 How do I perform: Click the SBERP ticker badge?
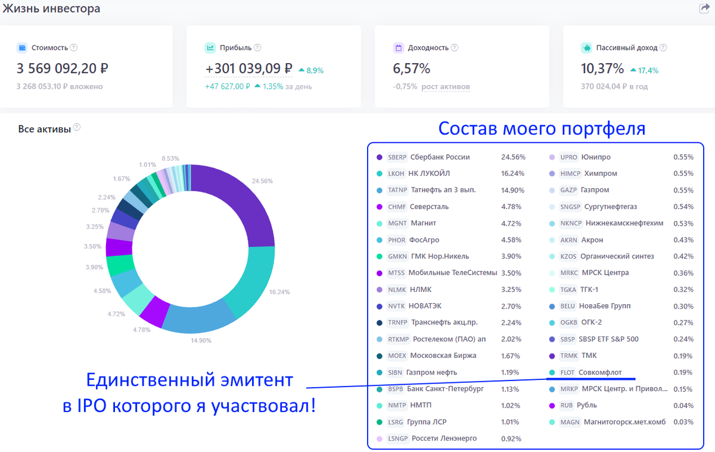coord(397,157)
